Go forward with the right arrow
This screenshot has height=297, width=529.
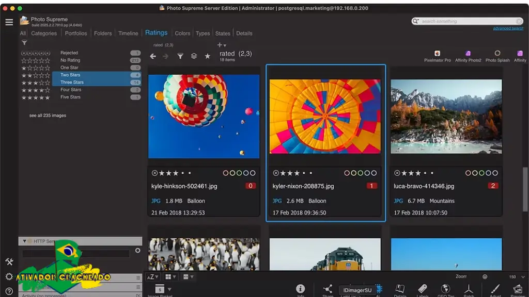(x=165, y=56)
